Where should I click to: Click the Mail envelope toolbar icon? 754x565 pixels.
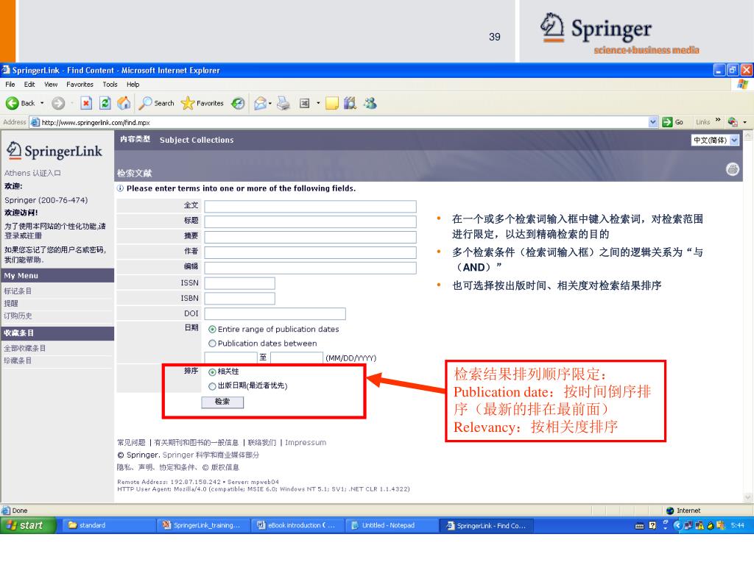260,103
